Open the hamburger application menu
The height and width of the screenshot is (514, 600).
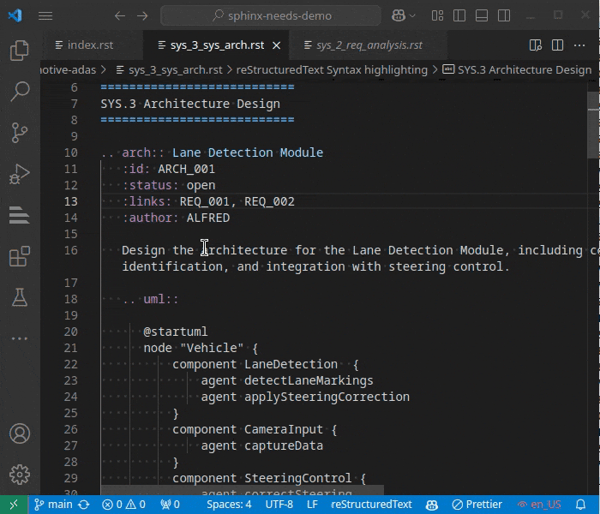pos(45,15)
